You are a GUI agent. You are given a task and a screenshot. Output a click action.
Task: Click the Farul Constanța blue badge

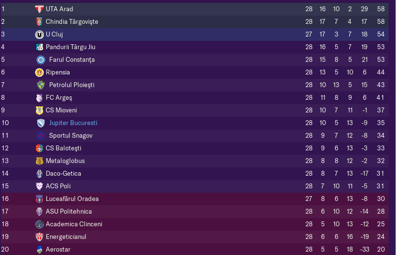coord(41,60)
